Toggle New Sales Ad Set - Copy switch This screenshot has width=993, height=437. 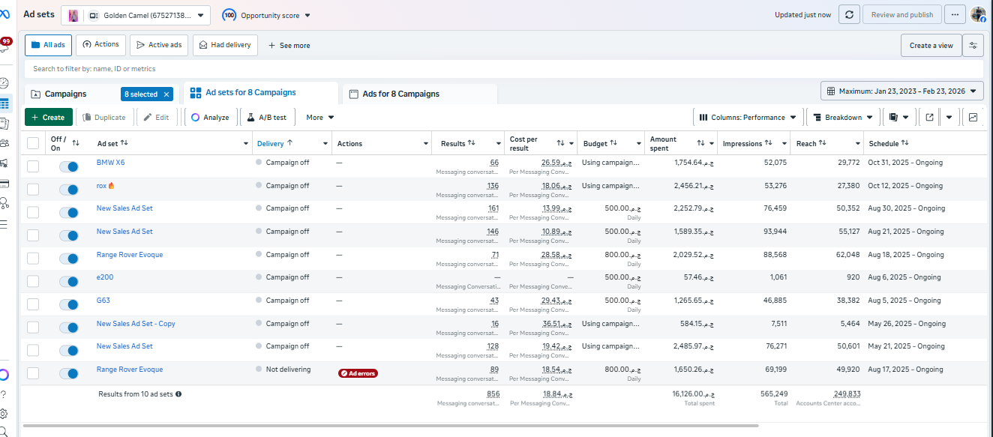[x=69, y=328]
